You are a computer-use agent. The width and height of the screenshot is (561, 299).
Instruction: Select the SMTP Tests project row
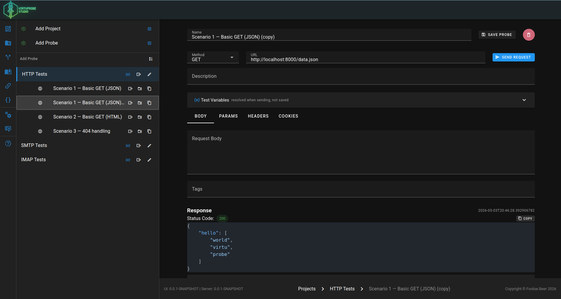[87, 145]
